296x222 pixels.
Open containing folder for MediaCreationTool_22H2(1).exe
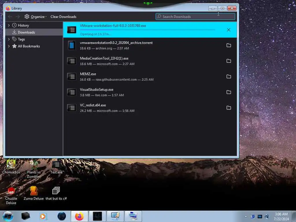coord(229,61)
